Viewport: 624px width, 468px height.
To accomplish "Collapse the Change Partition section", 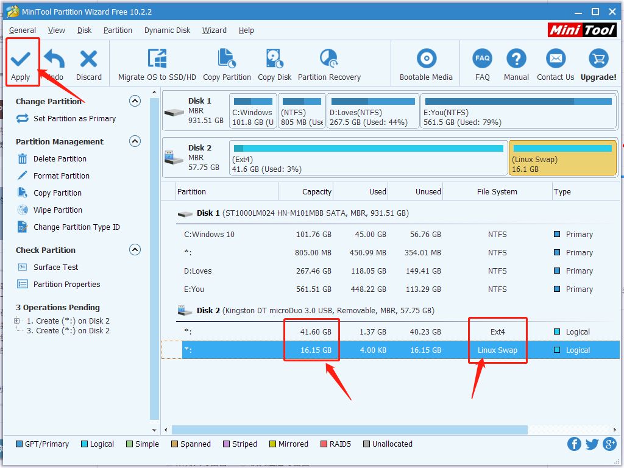I will (135, 101).
